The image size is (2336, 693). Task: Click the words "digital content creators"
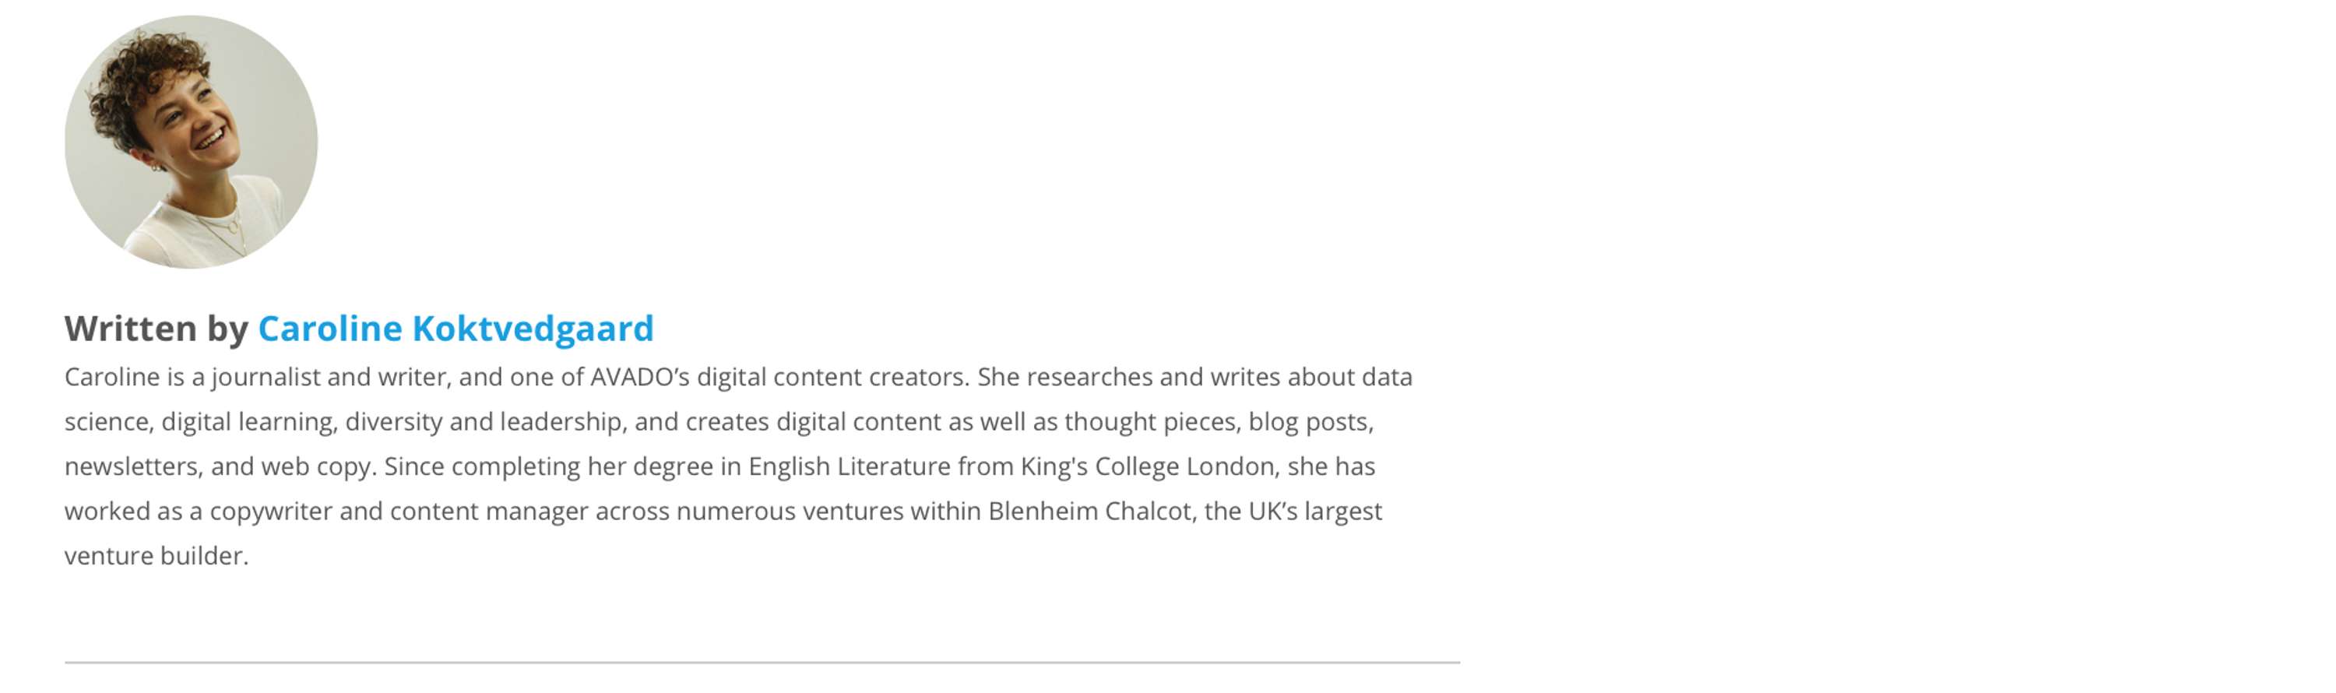(830, 376)
